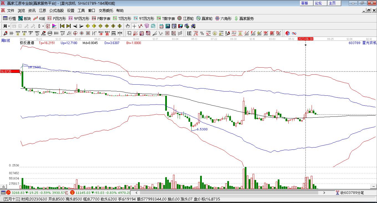This screenshot has width=377, height=203.
Task: Click the pink flag icon
Action: point(54,26)
